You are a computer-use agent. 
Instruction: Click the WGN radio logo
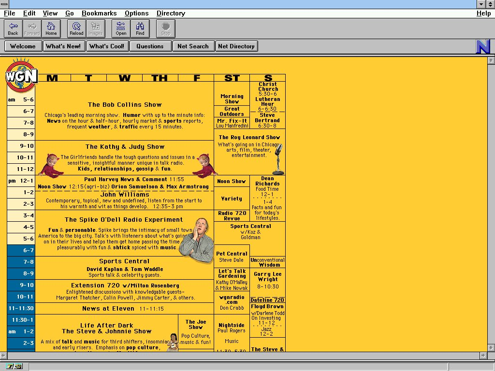click(x=21, y=76)
